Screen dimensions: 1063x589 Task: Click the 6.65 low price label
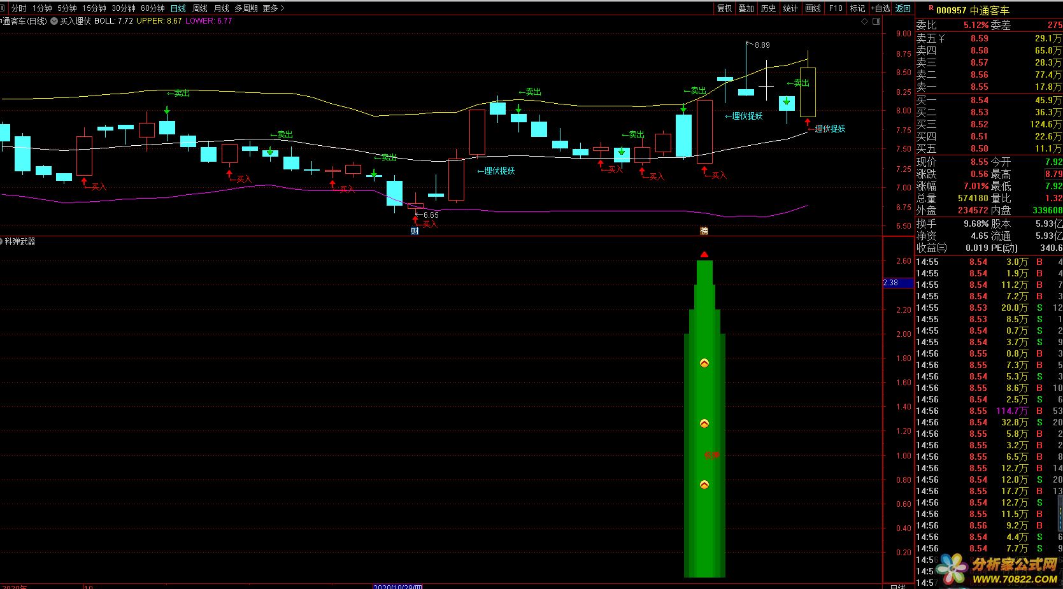point(431,215)
